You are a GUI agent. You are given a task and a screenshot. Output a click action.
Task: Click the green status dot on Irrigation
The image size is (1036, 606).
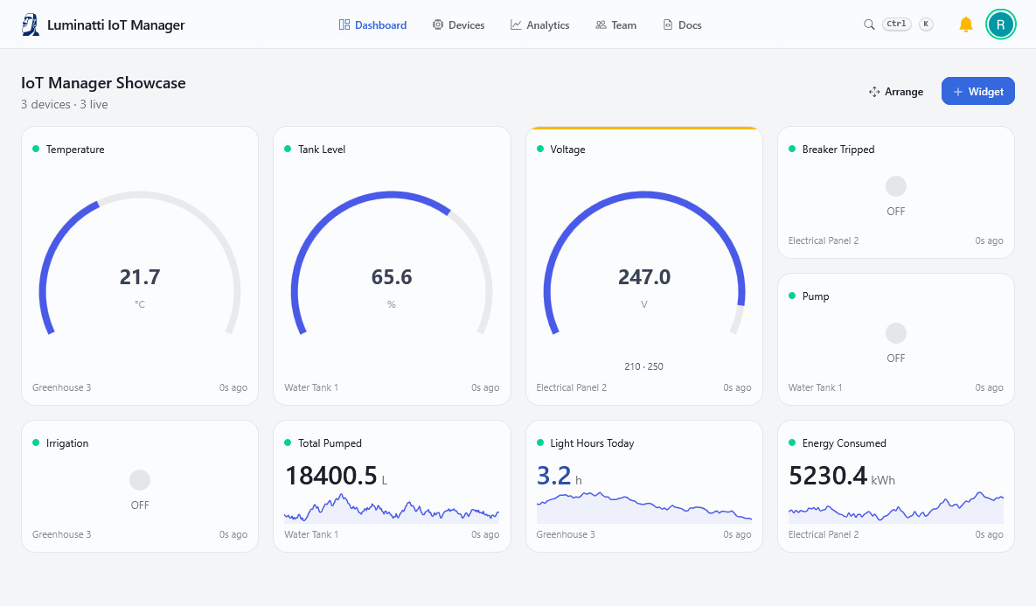point(36,442)
